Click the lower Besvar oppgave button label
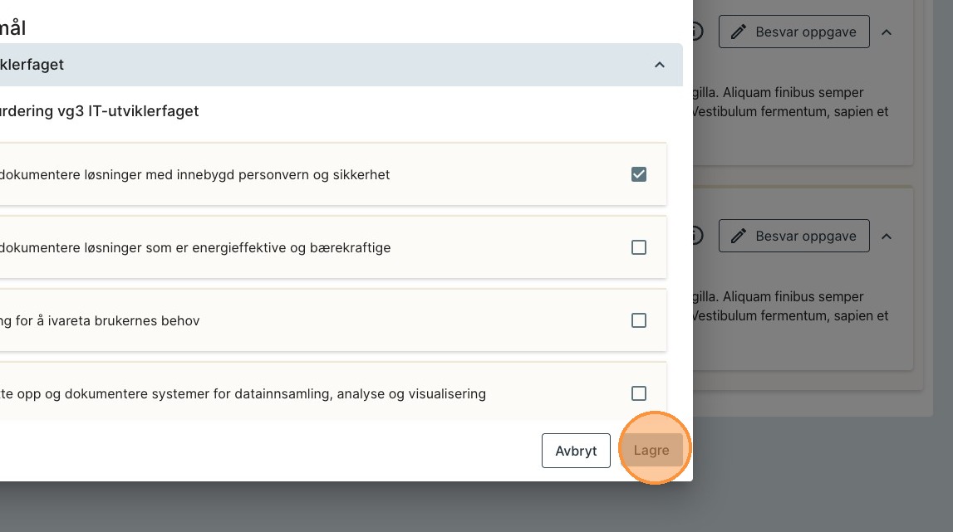Viewport: 953px width, 532px height. click(x=805, y=237)
